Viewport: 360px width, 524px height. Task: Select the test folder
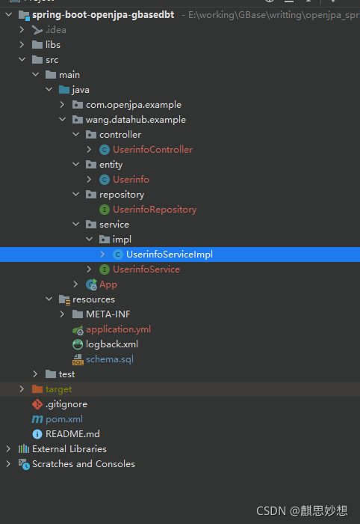[66, 374]
